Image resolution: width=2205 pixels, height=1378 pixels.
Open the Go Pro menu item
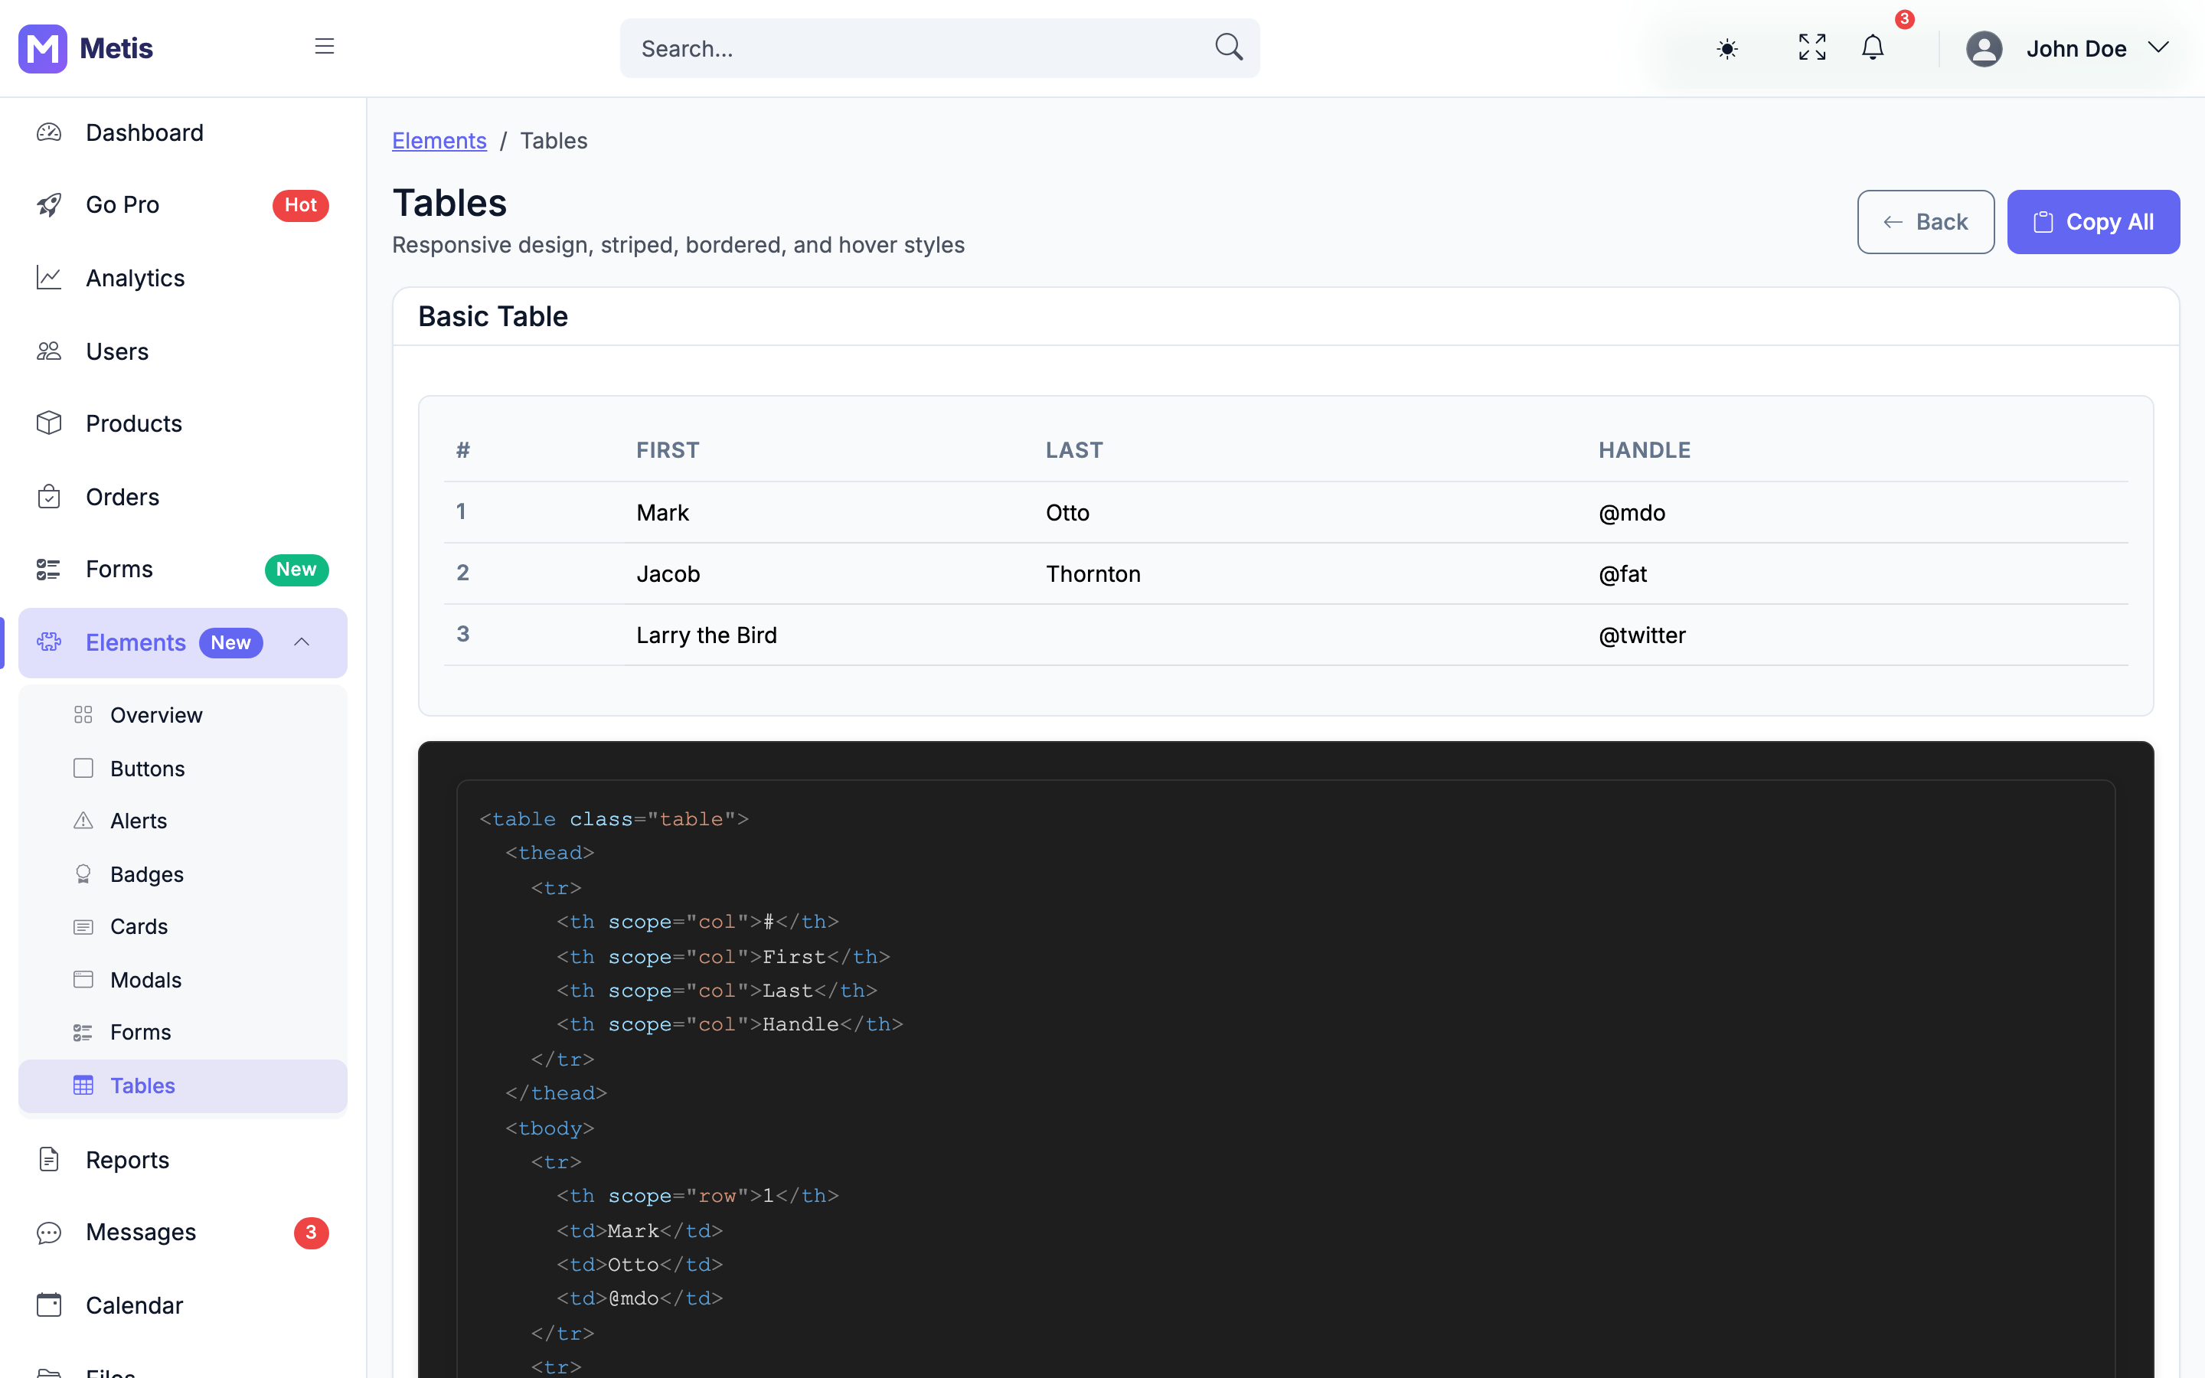[x=182, y=205]
